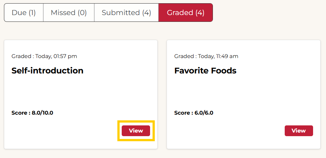Switch to the Due (1) tab
Image resolution: width=326 pixels, height=158 pixels.
pos(24,13)
